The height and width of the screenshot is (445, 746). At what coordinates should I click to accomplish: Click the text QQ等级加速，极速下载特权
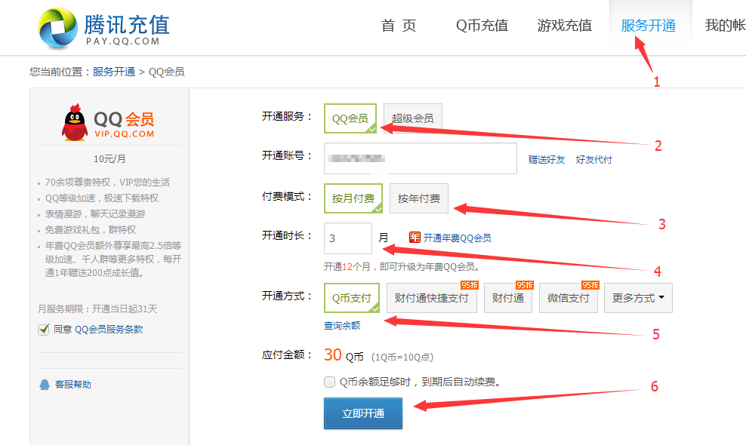tap(102, 198)
